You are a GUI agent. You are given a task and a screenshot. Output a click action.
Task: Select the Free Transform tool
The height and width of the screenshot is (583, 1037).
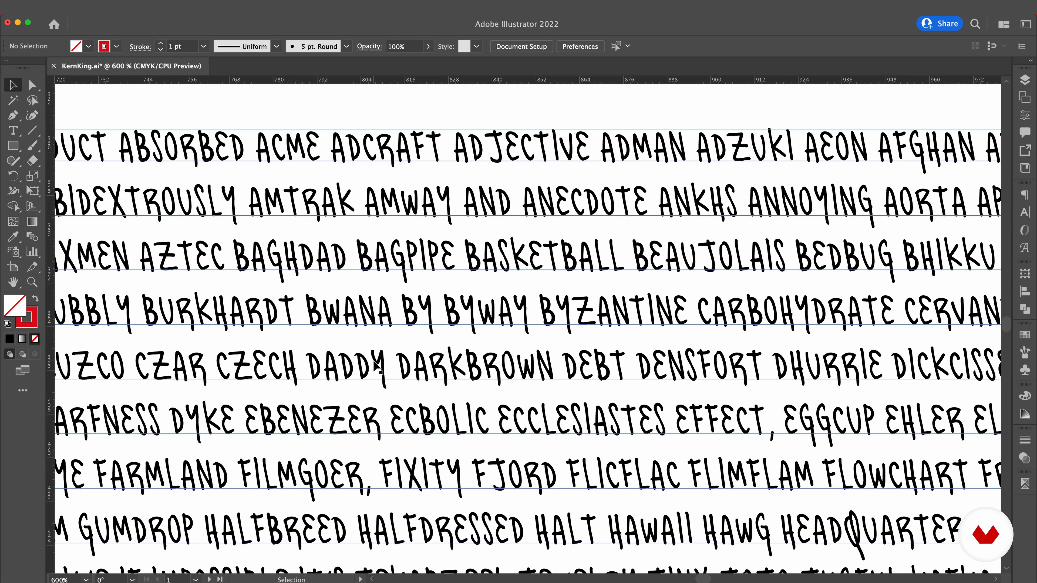point(33,191)
